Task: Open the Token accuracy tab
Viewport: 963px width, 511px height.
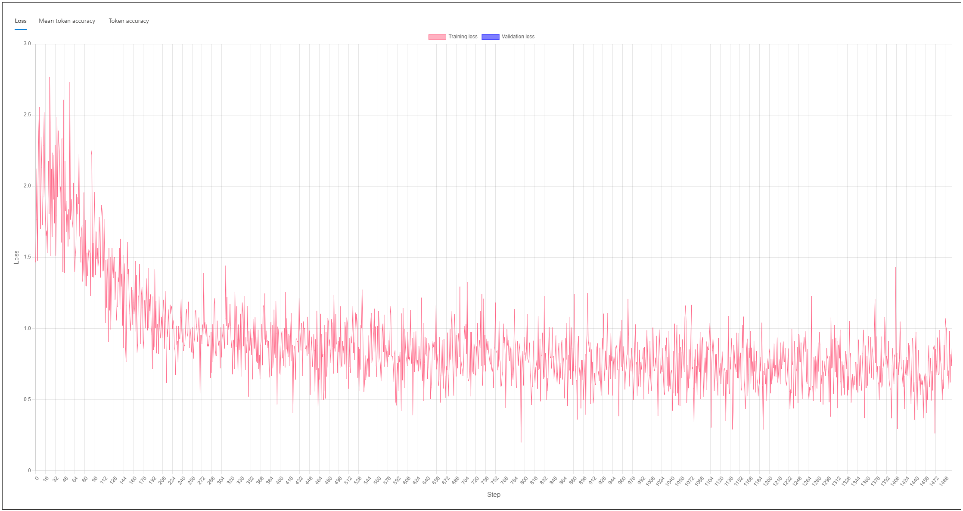Action: point(128,21)
